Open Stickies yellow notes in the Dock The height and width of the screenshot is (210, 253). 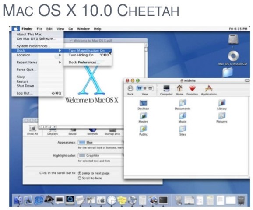122,200
